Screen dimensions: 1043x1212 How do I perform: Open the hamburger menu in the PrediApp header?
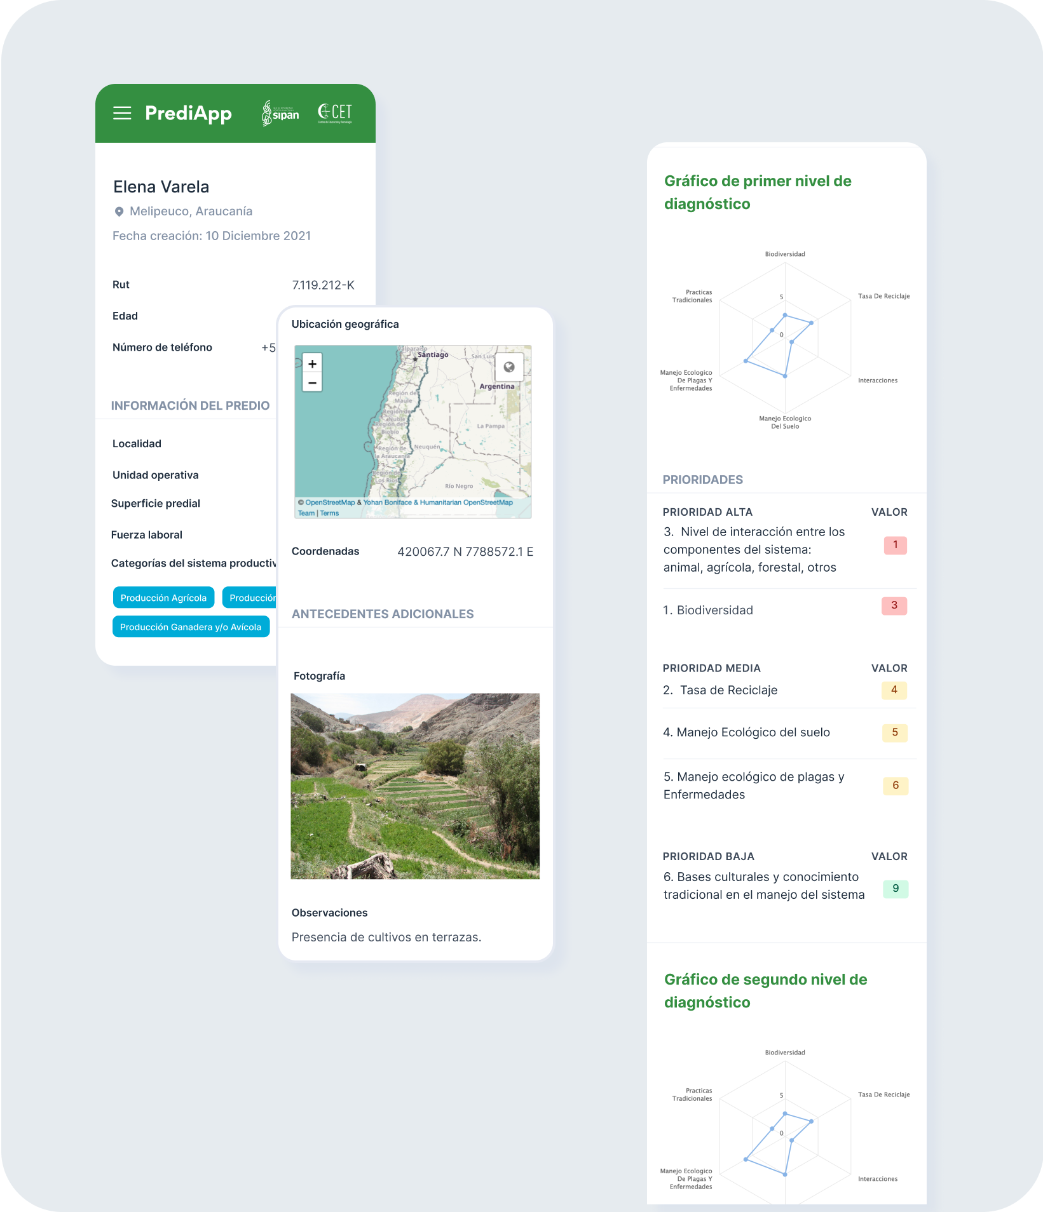click(122, 113)
